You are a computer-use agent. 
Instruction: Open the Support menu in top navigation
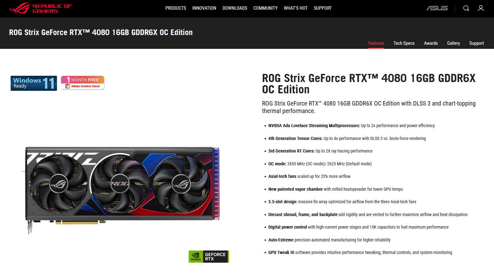(323, 8)
